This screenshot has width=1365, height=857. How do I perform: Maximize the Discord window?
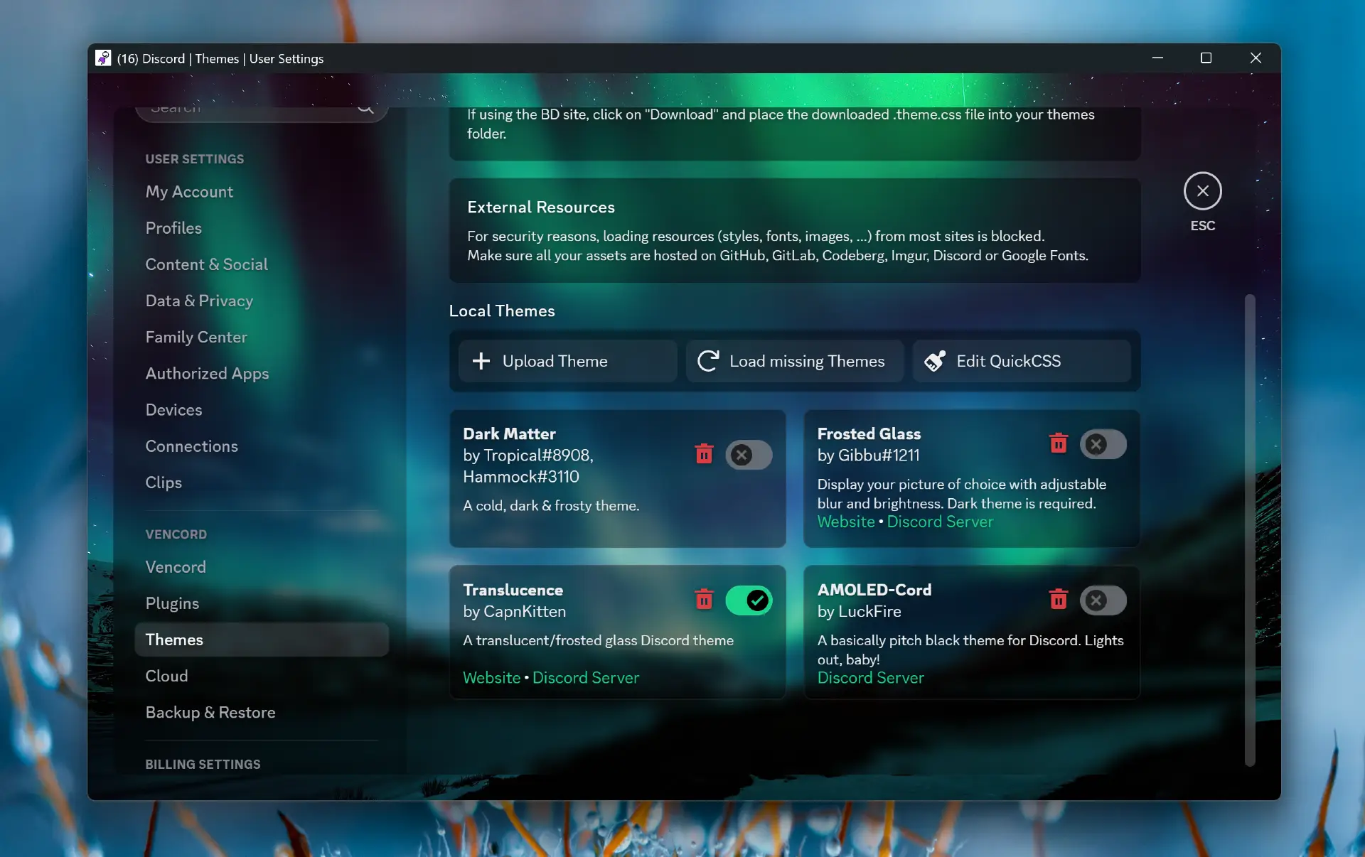(x=1206, y=58)
